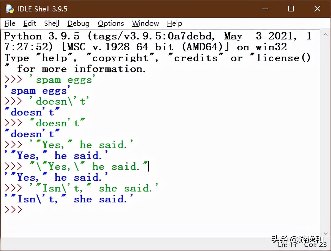Open the Help menu

point(174,23)
